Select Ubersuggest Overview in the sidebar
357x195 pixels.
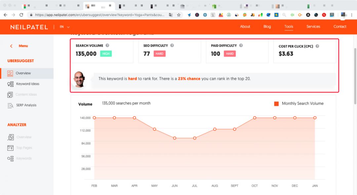click(27, 73)
